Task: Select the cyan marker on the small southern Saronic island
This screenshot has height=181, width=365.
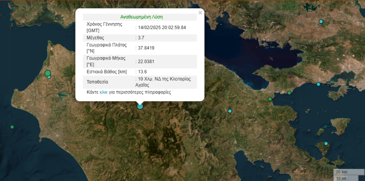Action: 326,144
